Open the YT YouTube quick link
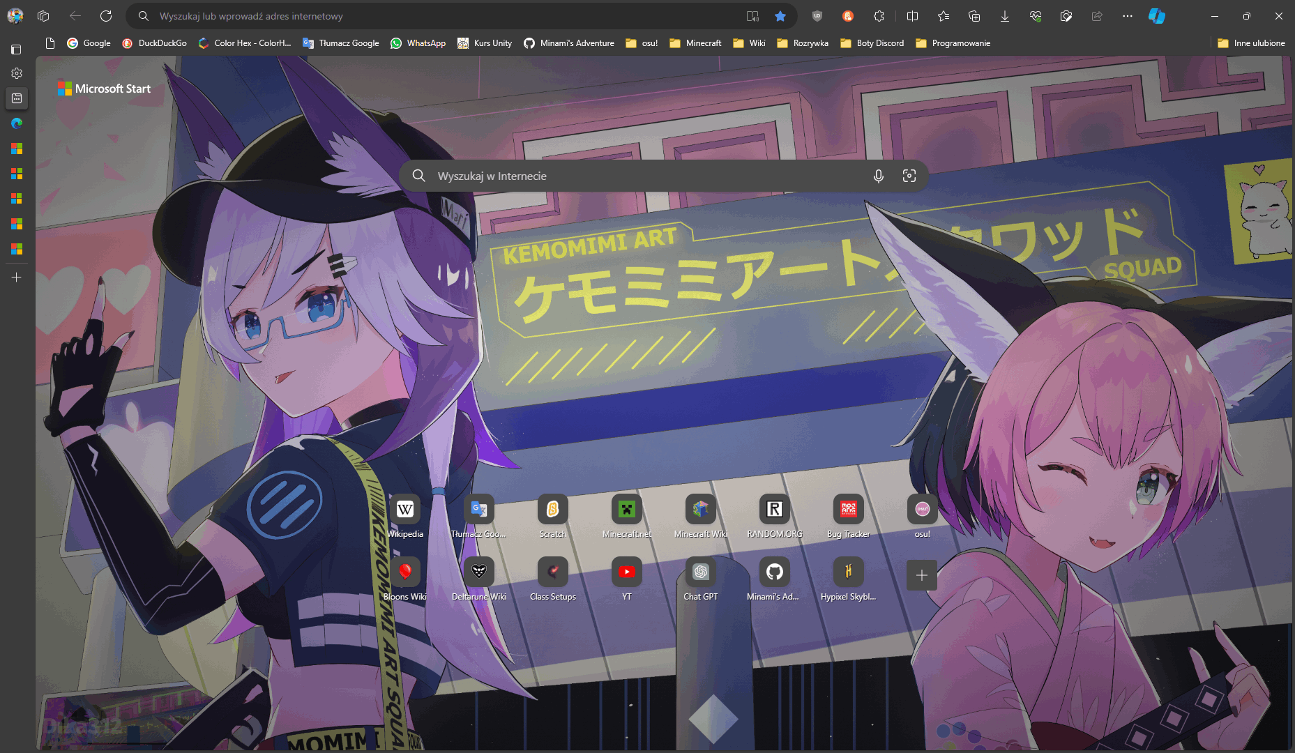1295x753 pixels. point(627,579)
